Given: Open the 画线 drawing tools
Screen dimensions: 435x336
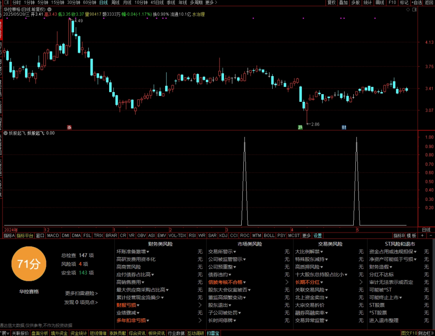Looking at the screenshot, I should tap(380, 2).
